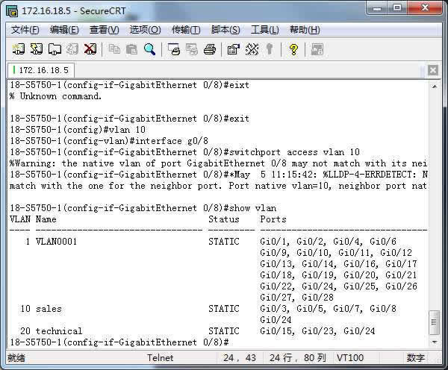This screenshot has height=370, width=448.
Task: Open the 帮助(H) menu
Action: click(x=304, y=30)
